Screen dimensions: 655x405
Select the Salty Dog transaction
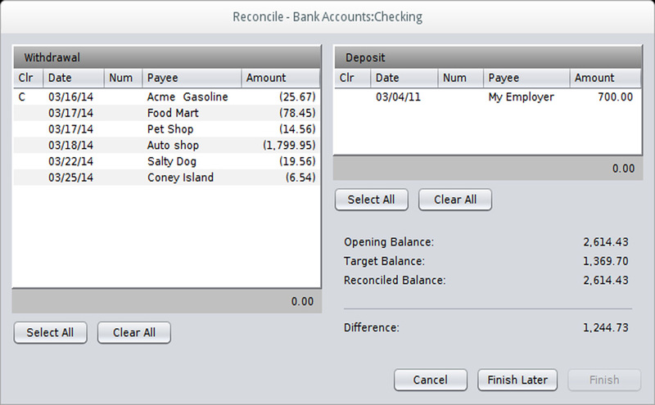pos(167,161)
